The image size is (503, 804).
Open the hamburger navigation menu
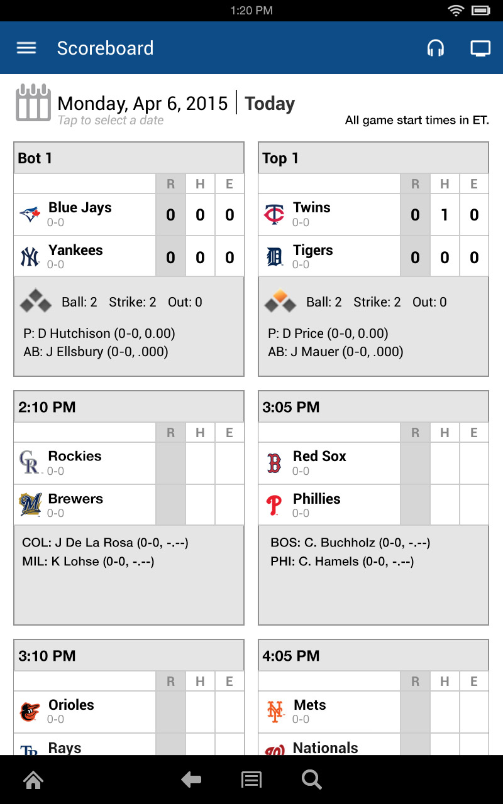tap(26, 48)
